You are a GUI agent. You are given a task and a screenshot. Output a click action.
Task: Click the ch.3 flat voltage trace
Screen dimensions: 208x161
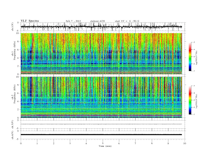[101, 124]
